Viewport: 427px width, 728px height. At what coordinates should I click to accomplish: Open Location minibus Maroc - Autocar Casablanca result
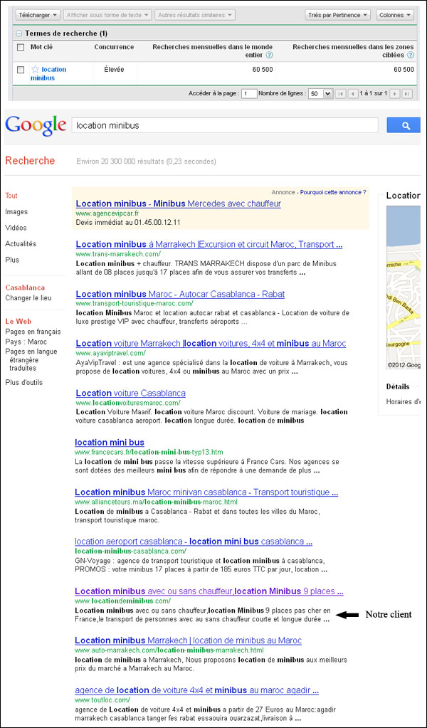pos(180,294)
